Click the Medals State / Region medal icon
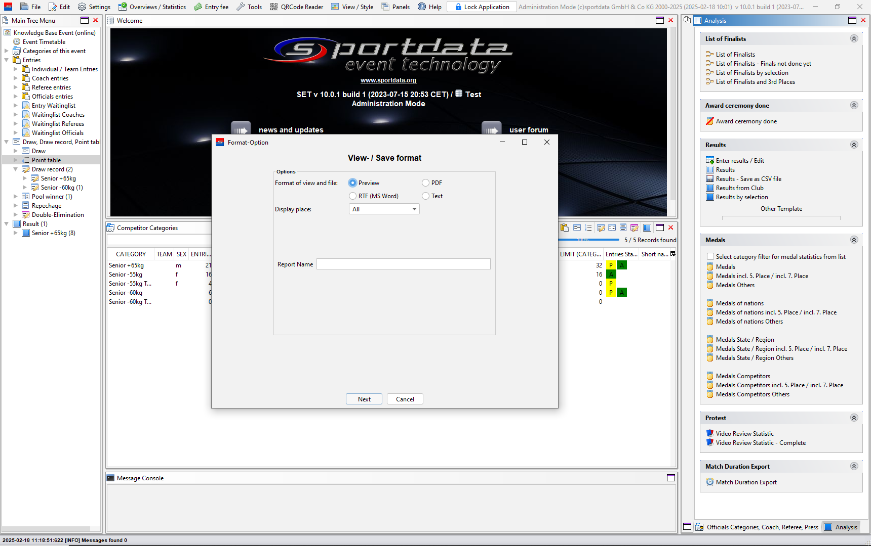The width and height of the screenshot is (871, 546). 710,340
